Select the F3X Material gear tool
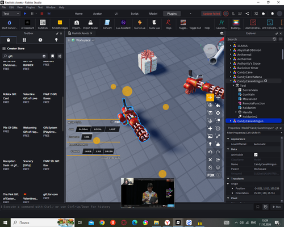 [x=218, y=113]
